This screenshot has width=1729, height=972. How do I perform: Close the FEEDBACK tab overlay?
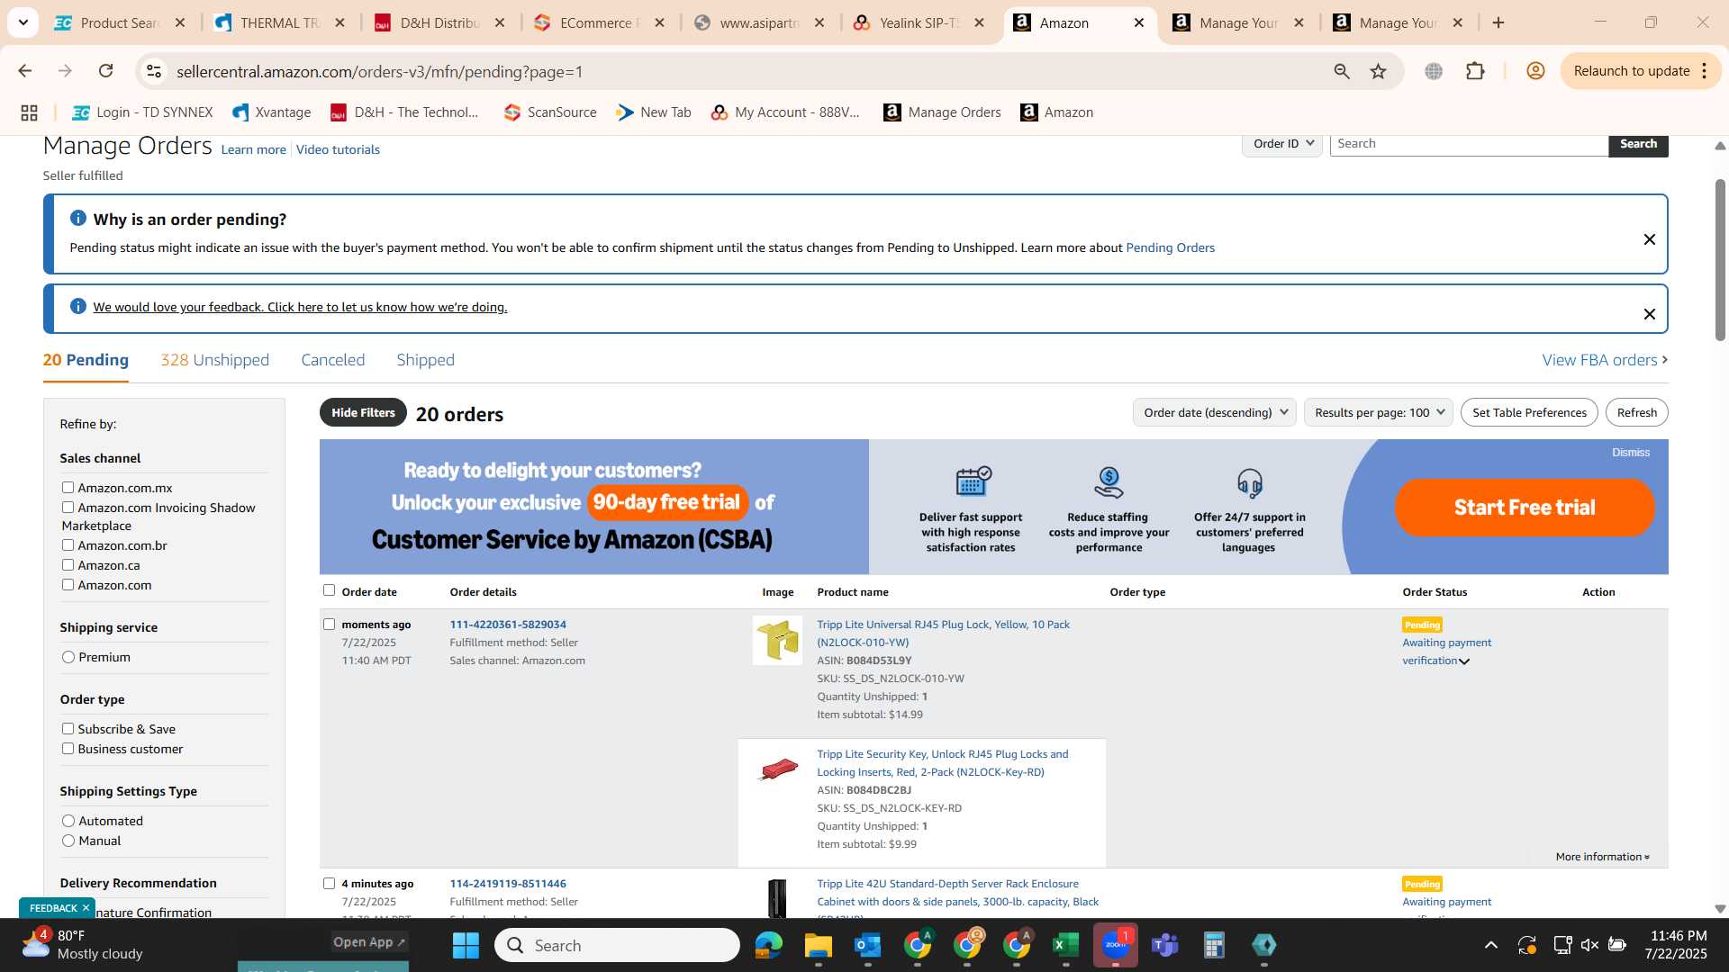click(86, 908)
